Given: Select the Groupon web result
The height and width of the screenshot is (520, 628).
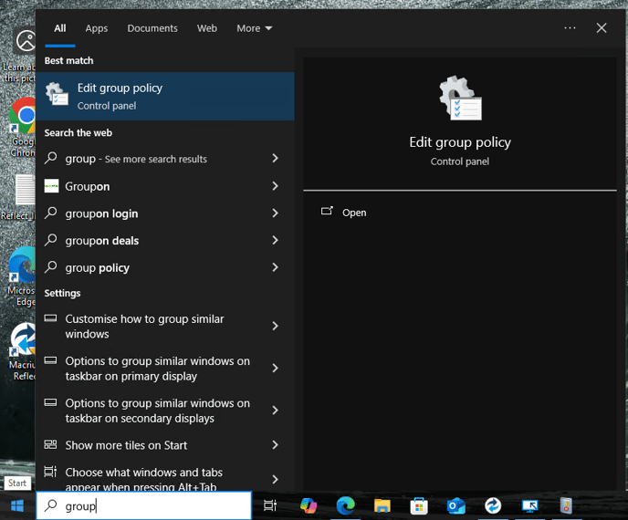Looking at the screenshot, I should 165,186.
